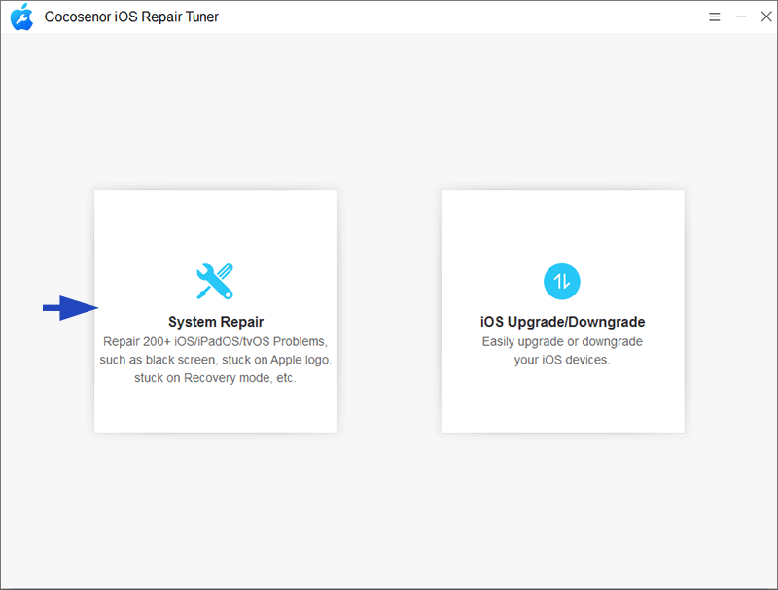Viewport: 778px width, 590px height.
Task: Click the 'Cocosenor iOS Repair Tuner' window title
Action: pyautogui.click(x=131, y=17)
